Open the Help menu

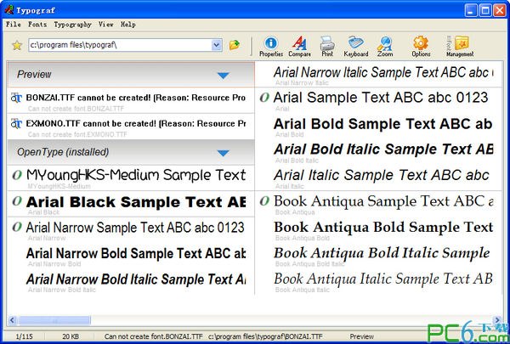[x=128, y=25]
